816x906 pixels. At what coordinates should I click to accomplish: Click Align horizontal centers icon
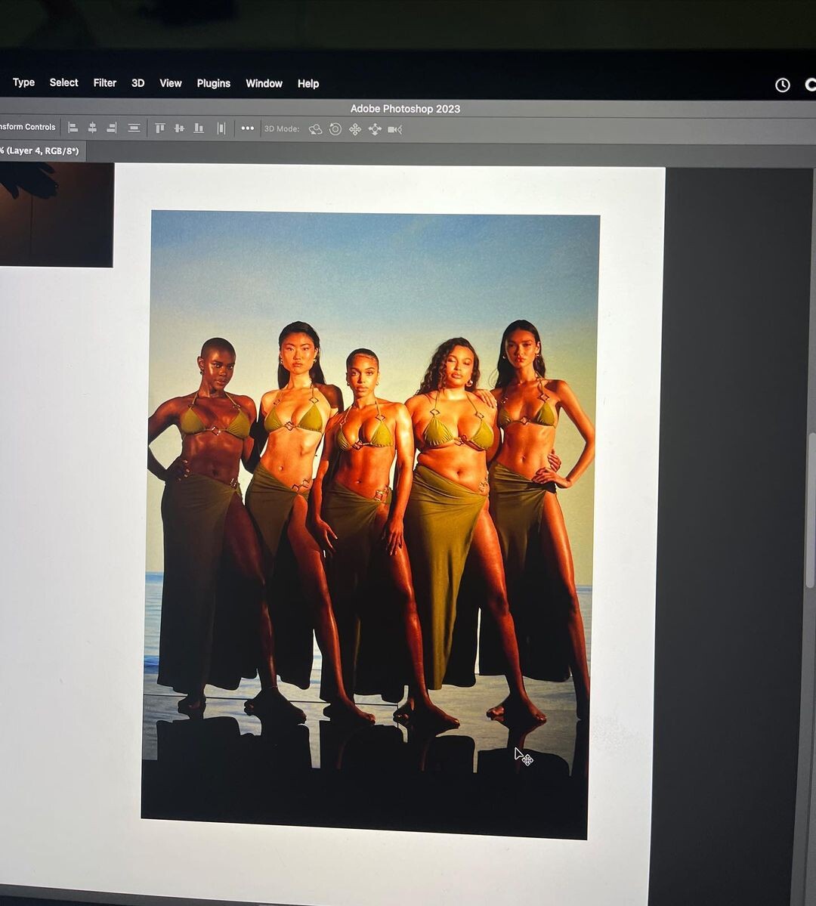pos(92,128)
